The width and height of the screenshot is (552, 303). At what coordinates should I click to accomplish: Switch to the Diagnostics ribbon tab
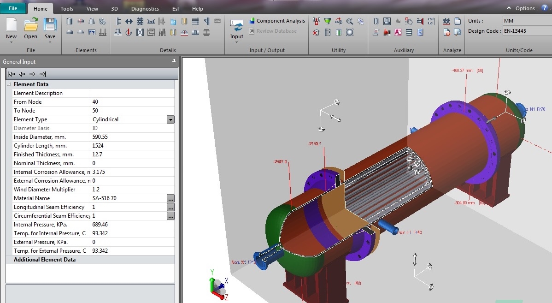(x=145, y=9)
